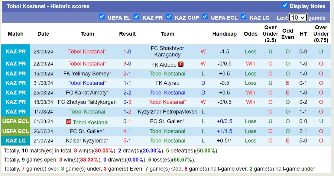Click the UEFA ECL label for 01/08/24 match
The width and height of the screenshot is (334, 176).
(16, 121)
